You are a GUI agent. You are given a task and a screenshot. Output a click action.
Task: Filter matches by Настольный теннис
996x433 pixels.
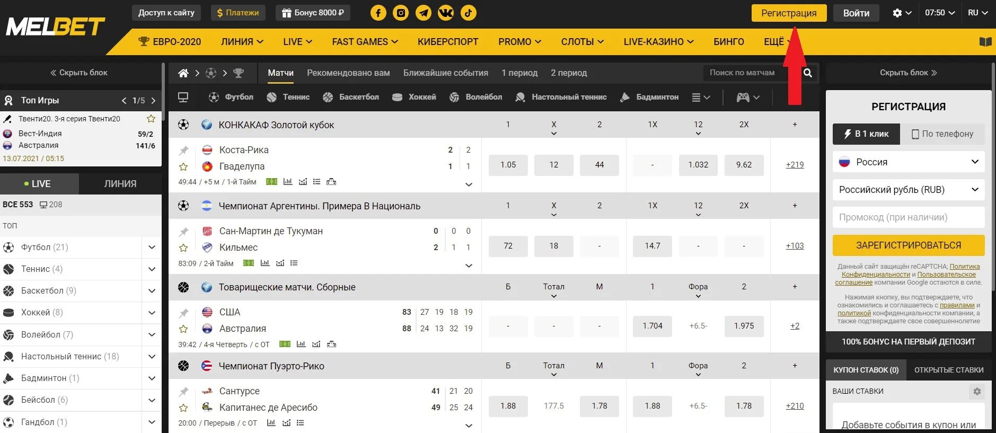pos(561,97)
